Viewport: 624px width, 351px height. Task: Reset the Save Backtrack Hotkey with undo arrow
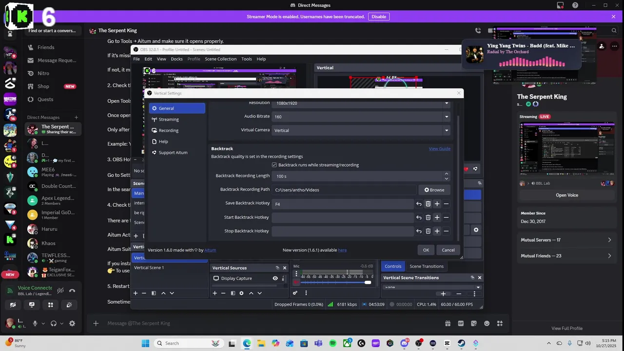pos(419,204)
